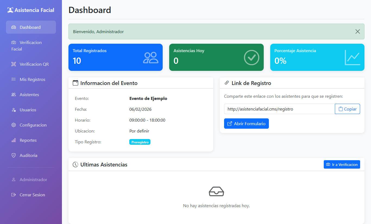Click the Abrir Formulario button
The image size is (371, 224).
coord(246,124)
